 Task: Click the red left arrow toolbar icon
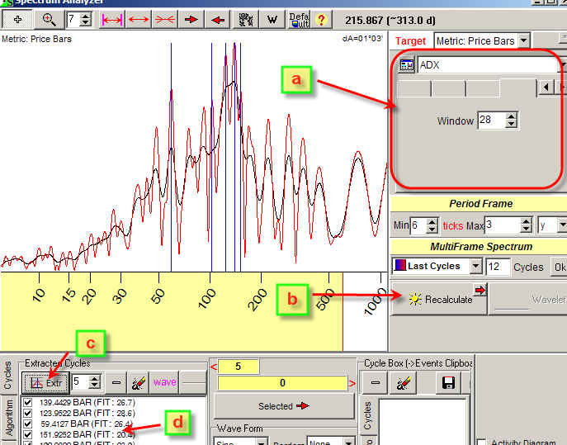pos(218,18)
